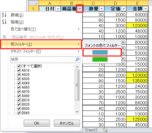Screen dimensions: 152x133
Task: Uncheck the A020 checkbox
Action: tap(19, 74)
